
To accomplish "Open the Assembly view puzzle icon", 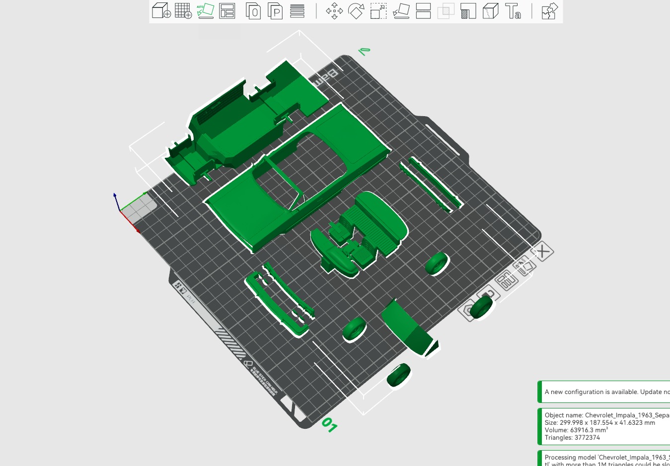I will (549, 11).
